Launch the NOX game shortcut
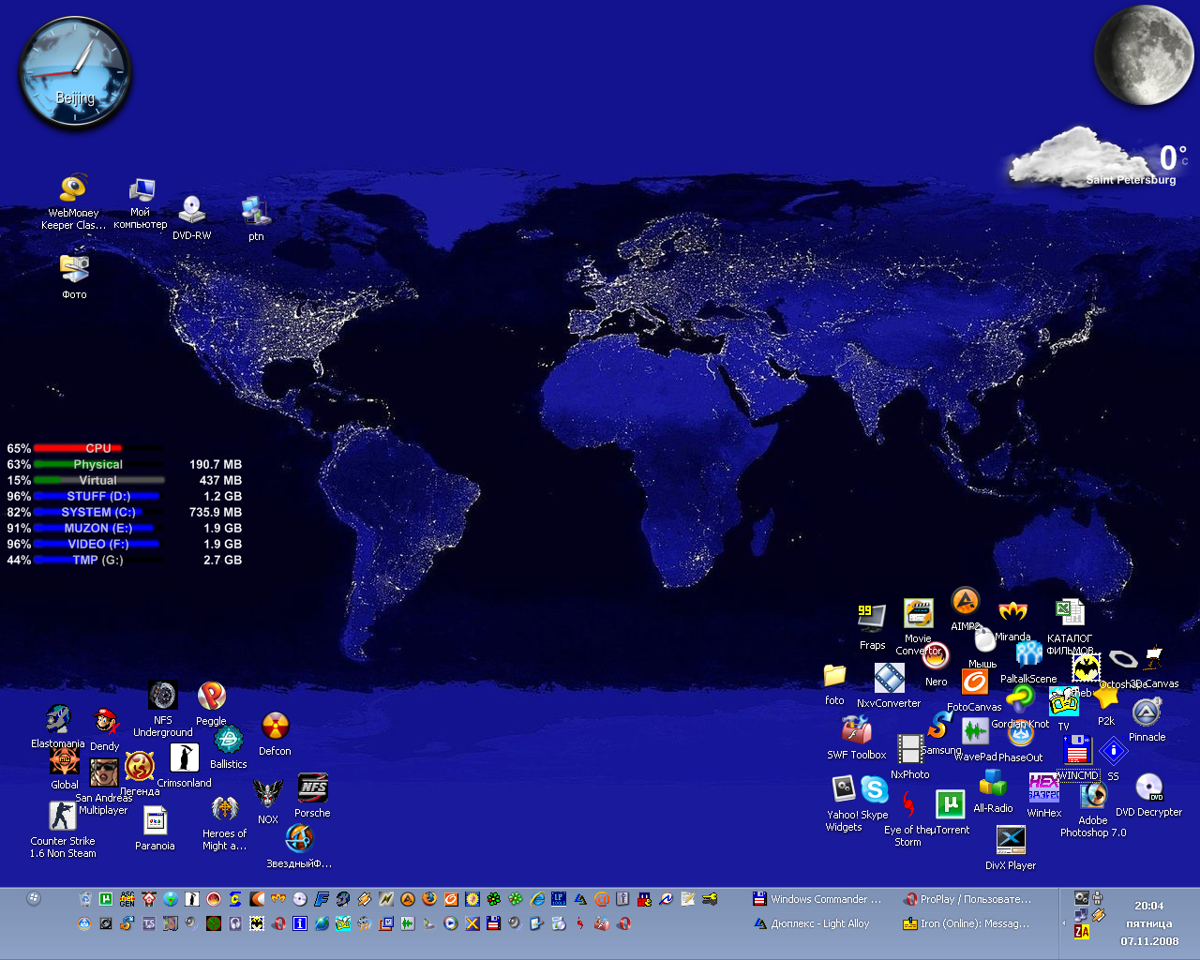Viewport: 1200px width, 960px height. point(268,794)
